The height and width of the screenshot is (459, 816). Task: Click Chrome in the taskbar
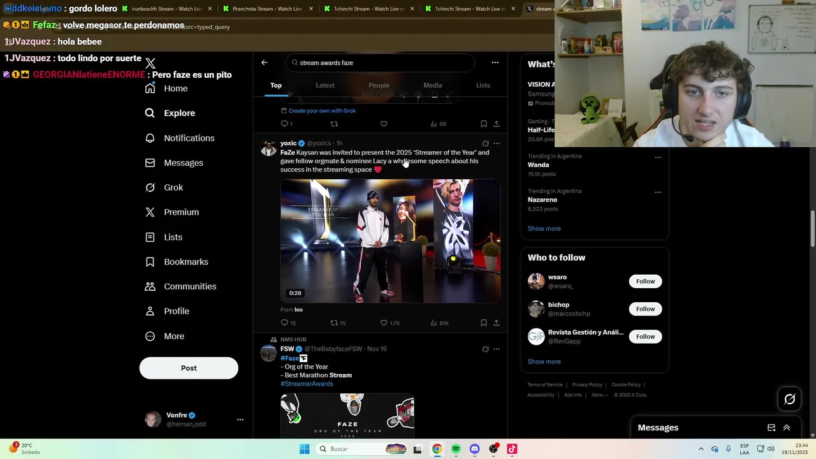click(x=437, y=449)
